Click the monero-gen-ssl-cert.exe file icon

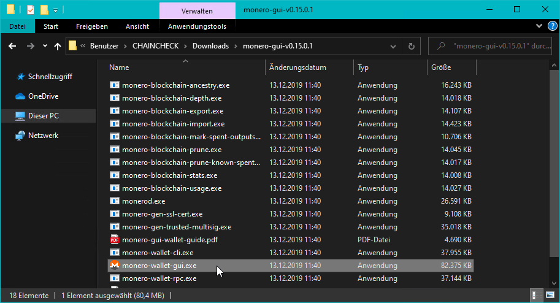114,213
